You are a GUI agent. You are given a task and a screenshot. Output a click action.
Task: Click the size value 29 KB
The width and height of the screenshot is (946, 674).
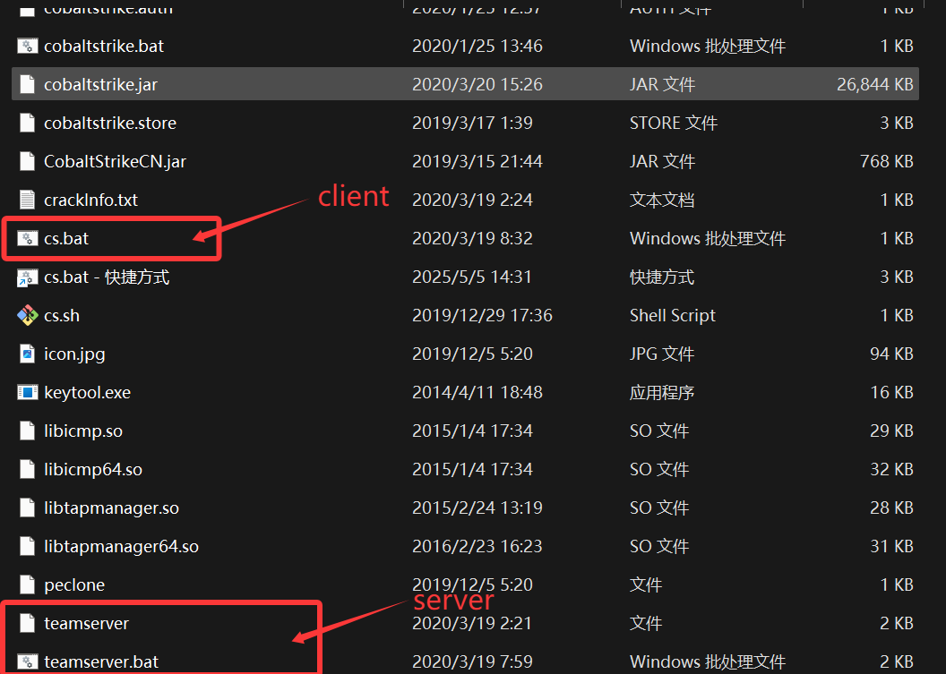coord(891,431)
